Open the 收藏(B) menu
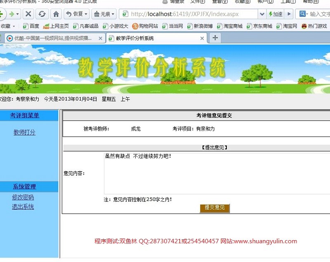 point(243,2)
